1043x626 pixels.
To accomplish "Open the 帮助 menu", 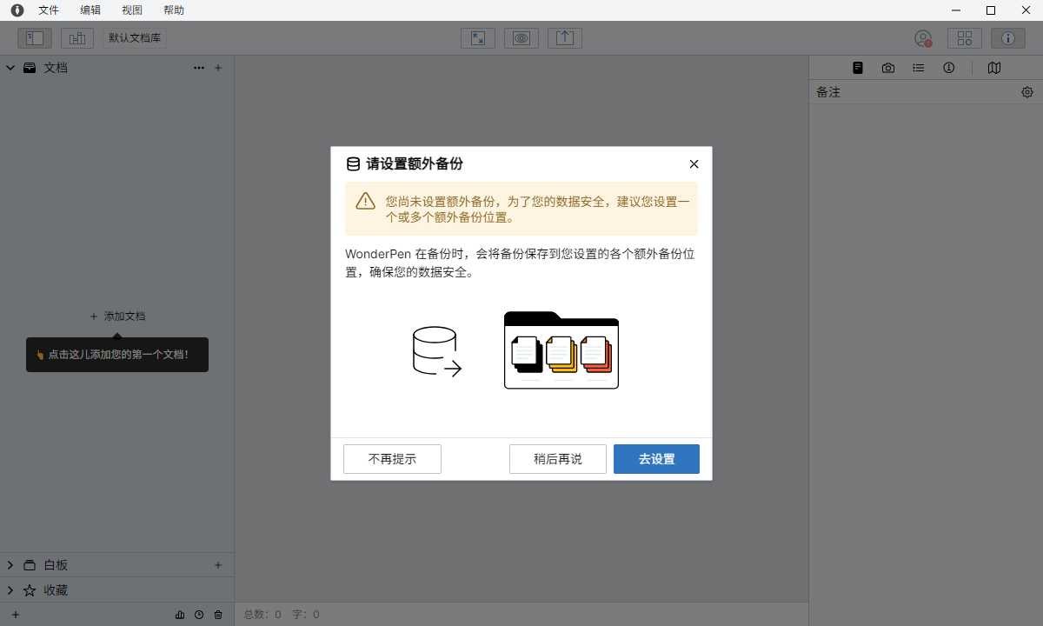I will [x=174, y=10].
